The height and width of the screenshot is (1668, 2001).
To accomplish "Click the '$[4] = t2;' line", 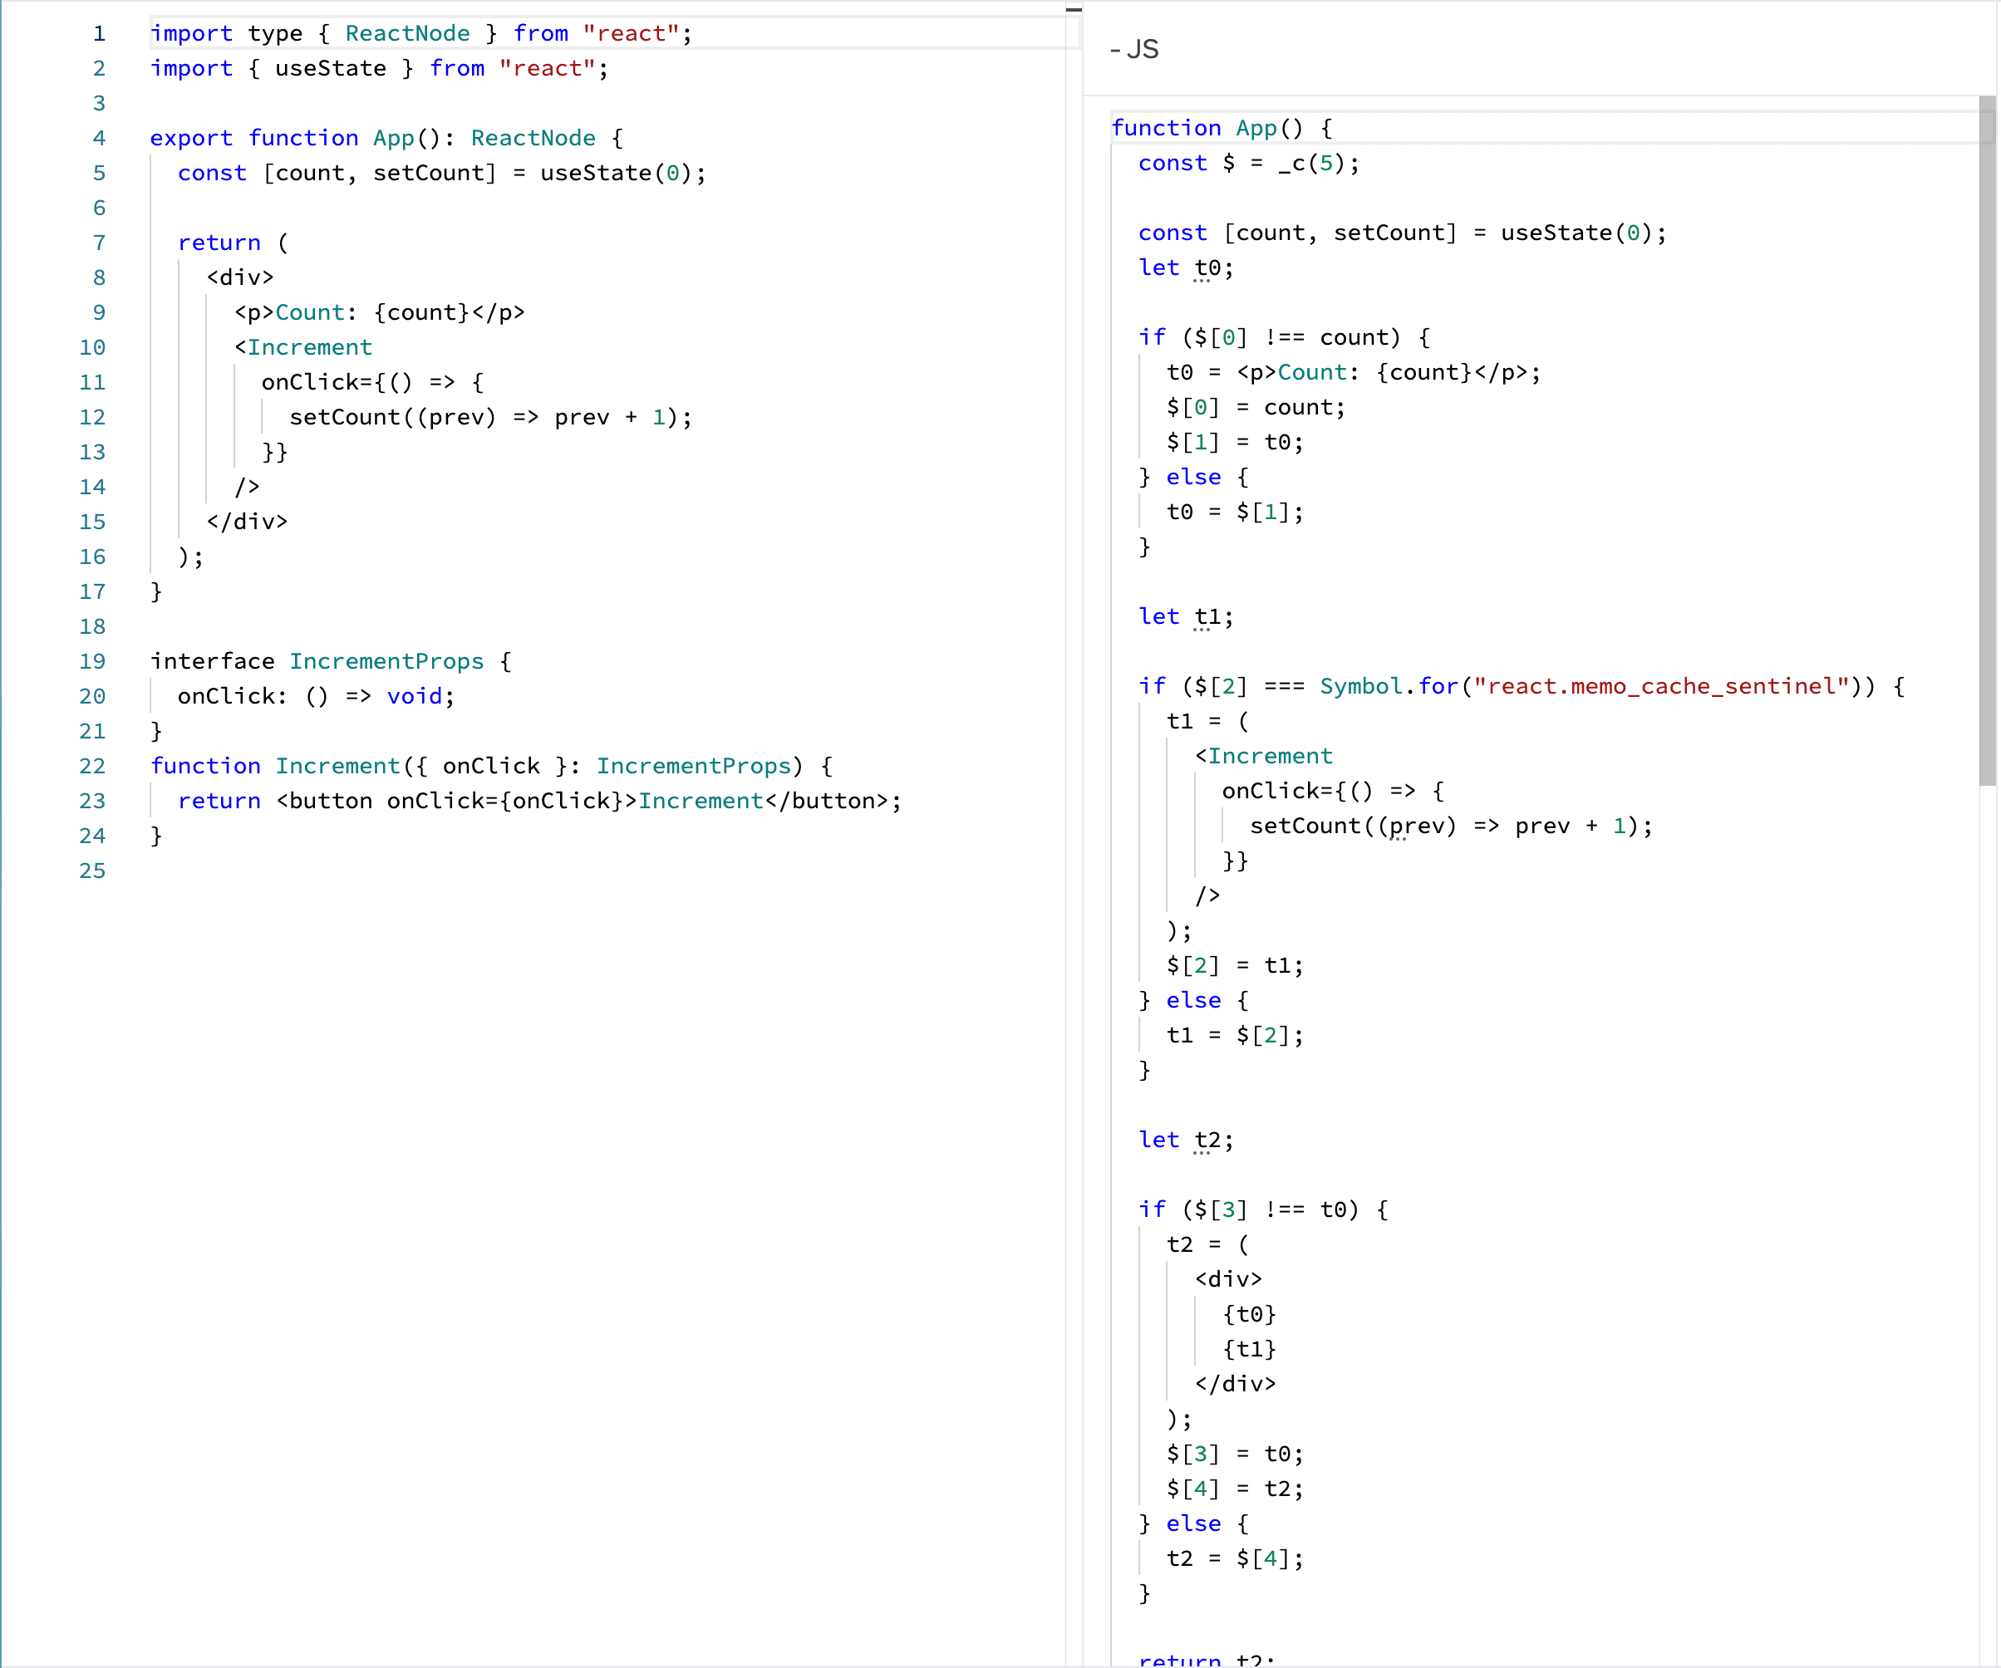I will point(1235,1489).
